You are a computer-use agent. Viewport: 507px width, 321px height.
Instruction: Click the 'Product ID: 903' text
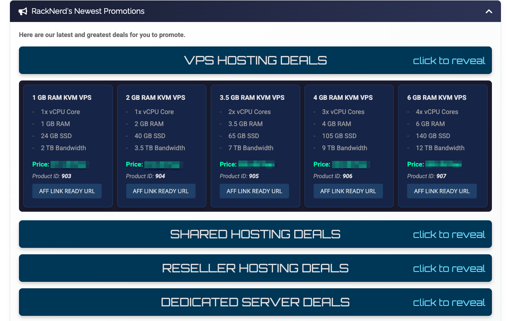coord(52,176)
